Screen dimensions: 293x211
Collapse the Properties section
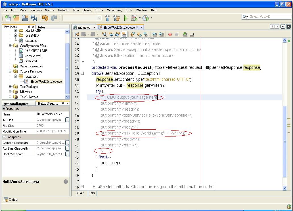tap(4, 109)
